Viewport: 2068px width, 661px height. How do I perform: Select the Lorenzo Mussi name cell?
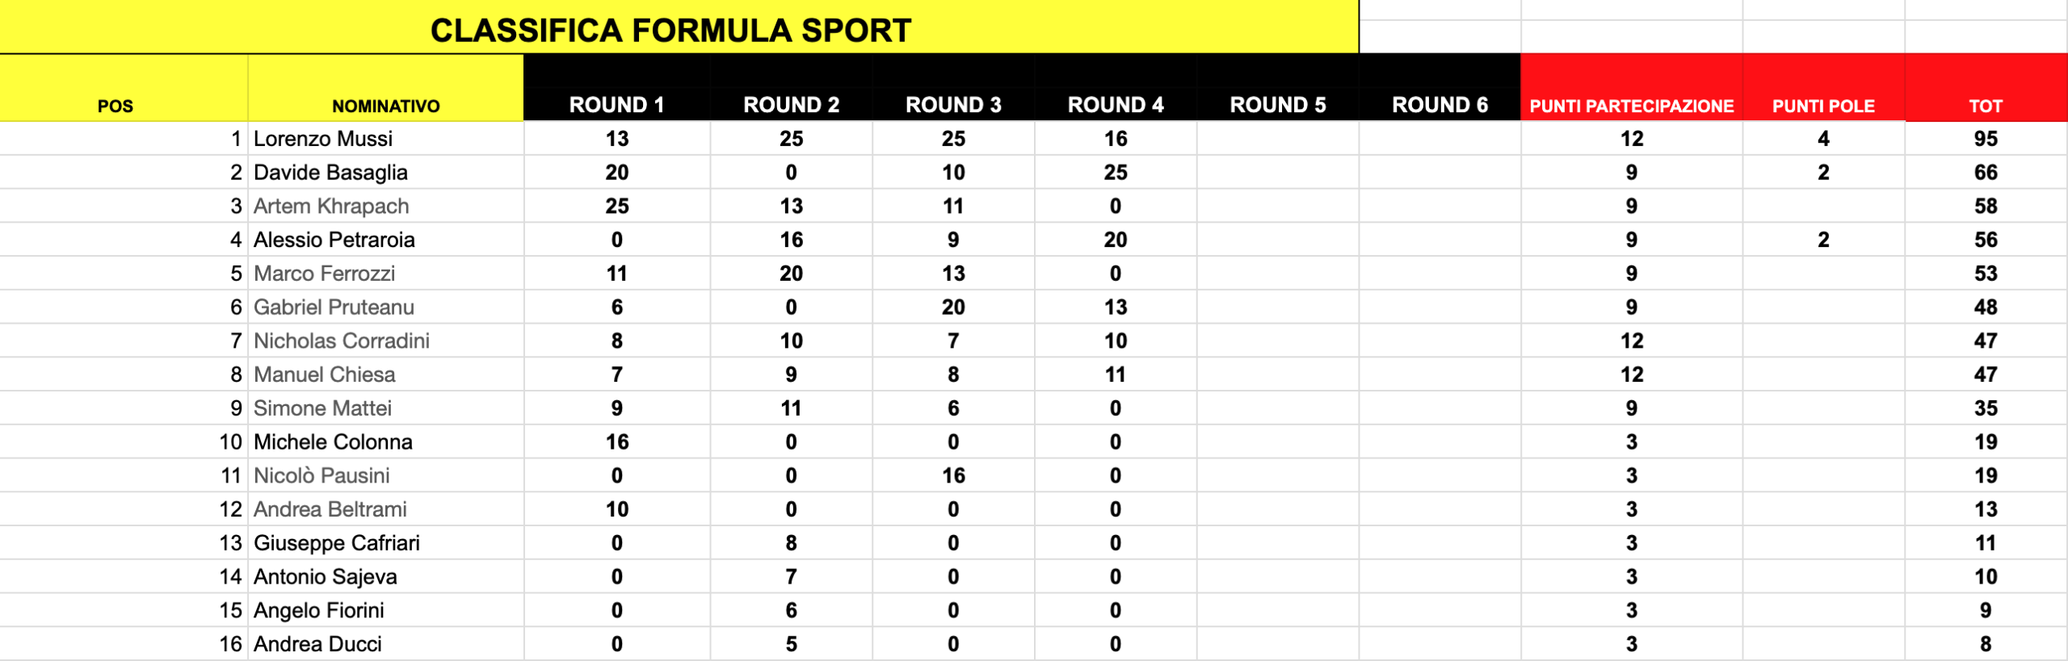(386, 139)
